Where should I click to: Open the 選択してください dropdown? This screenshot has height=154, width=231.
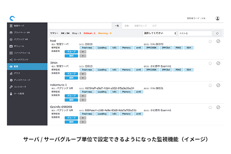coord(159,33)
